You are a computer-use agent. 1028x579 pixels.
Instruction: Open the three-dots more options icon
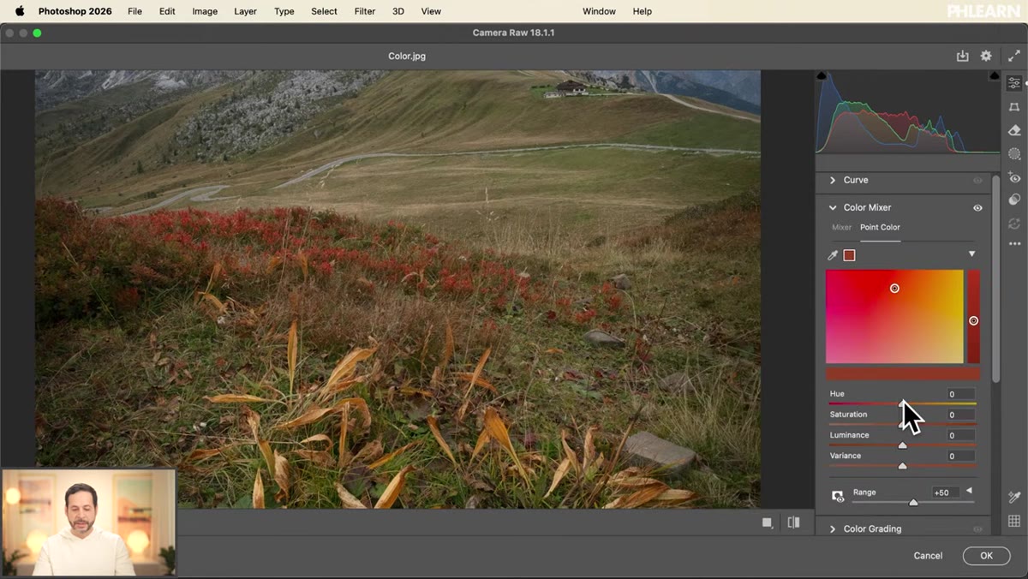[x=1014, y=244]
